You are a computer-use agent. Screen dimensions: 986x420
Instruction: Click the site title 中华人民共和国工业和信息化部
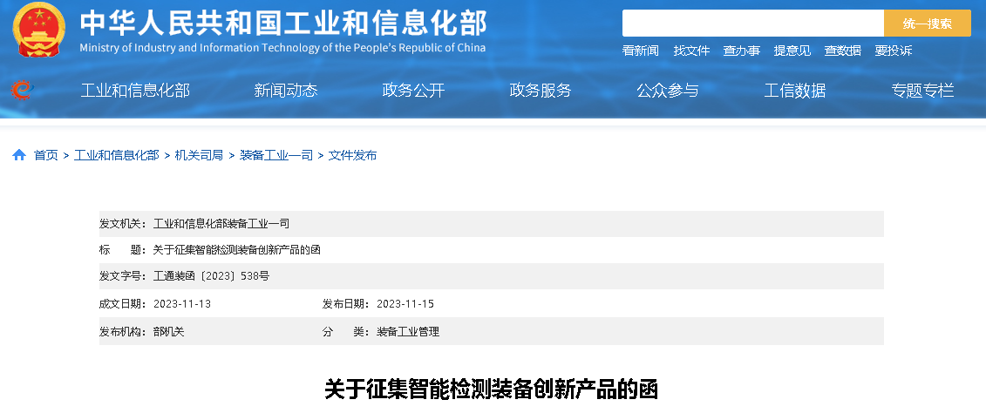click(x=283, y=24)
